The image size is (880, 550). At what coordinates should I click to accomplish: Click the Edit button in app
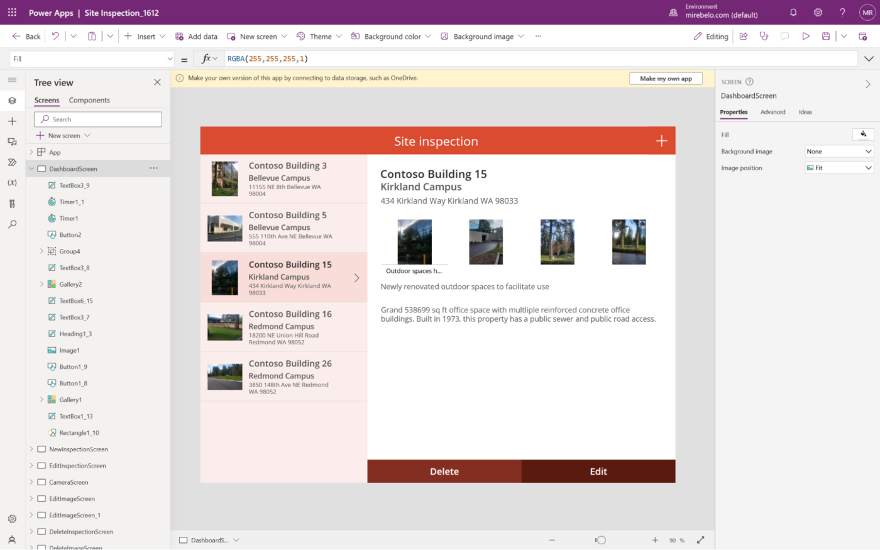point(598,471)
